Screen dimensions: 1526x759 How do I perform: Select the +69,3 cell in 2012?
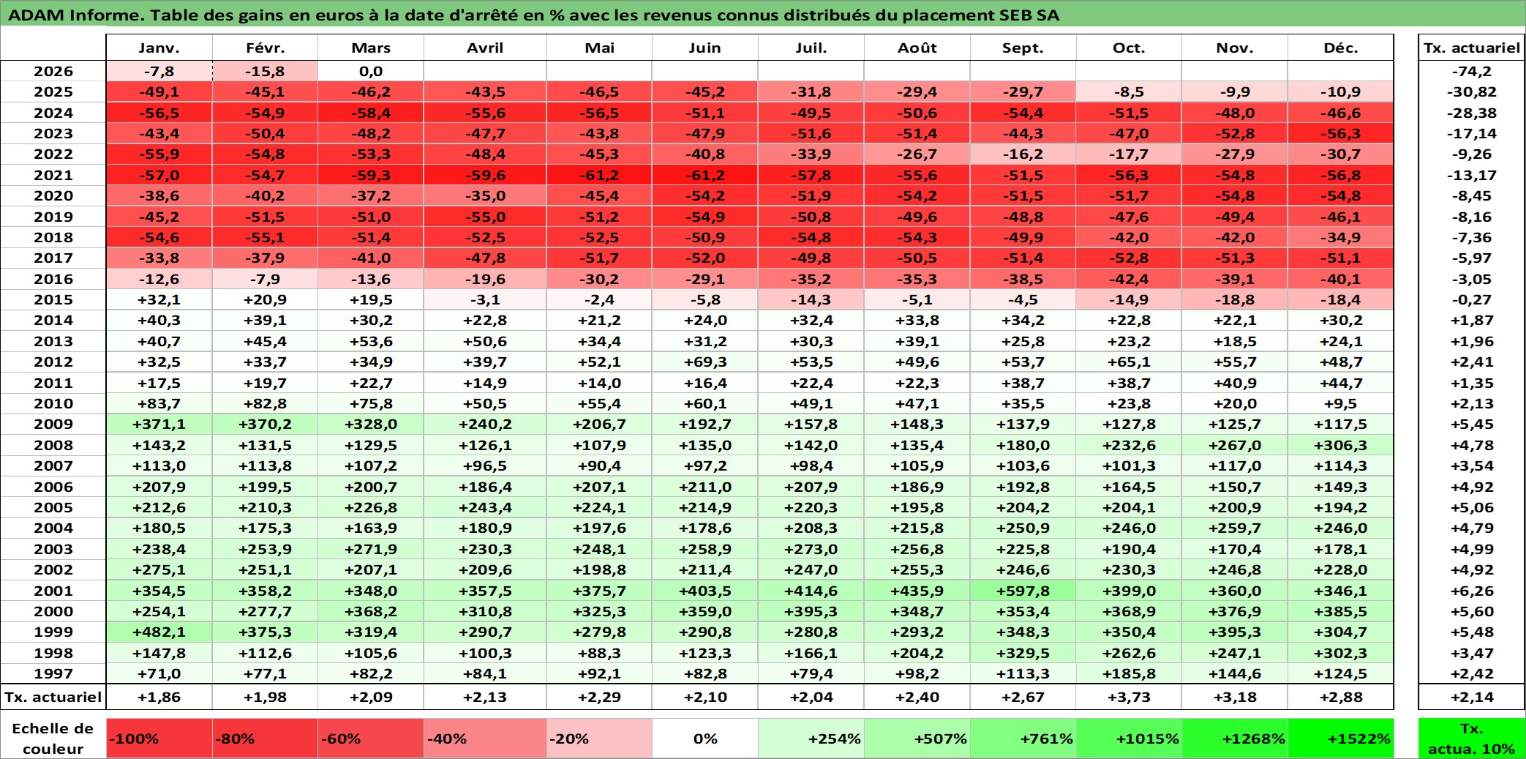click(x=705, y=362)
